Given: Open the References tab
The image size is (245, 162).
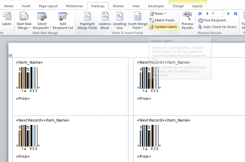Looking at the screenshot, I should tap(74, 6).
